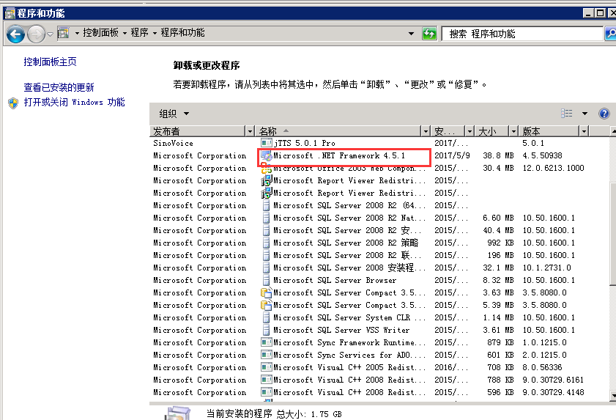Open 查看已安装的更新 link

click(x=59, y=87)
